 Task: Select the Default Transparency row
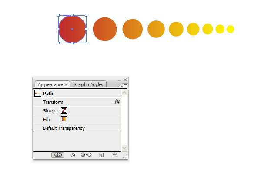point(77,128)
